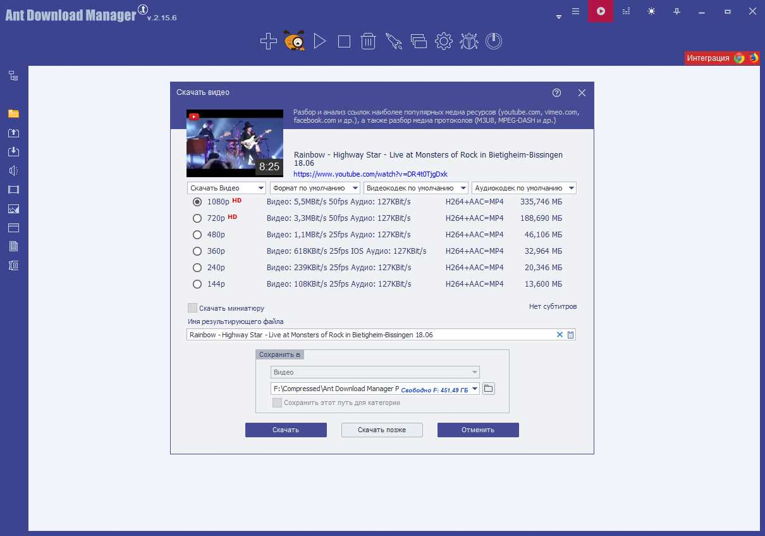This screenshot has width=765, height=536.
Task: Choose the 480p video quality radio
Action: click(x=197, y=234)
